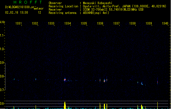
Task: Click the word meteor above the count
Action: coord(39,8)
